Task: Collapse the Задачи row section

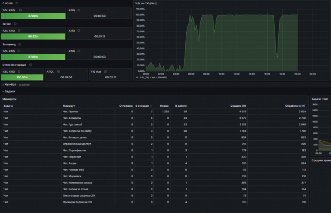Action: point(9,91)
